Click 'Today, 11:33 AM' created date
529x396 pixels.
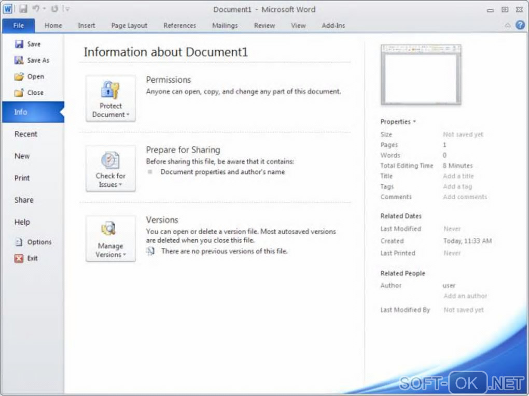[467, 241]
